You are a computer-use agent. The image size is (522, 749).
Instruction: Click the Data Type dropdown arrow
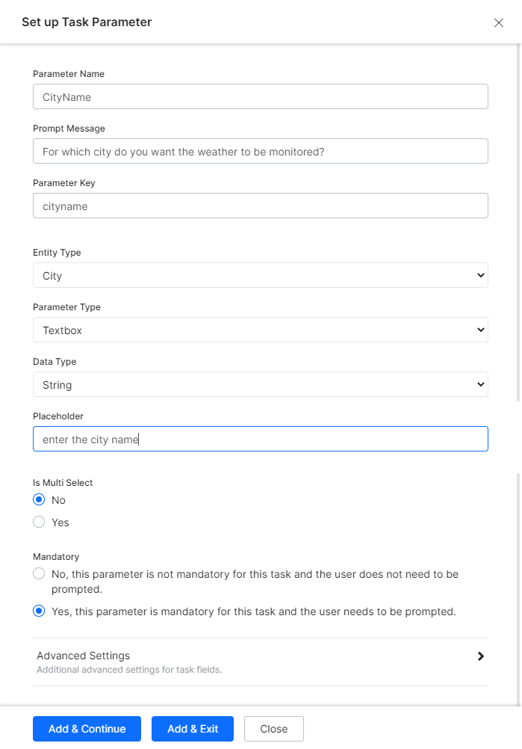480,384
